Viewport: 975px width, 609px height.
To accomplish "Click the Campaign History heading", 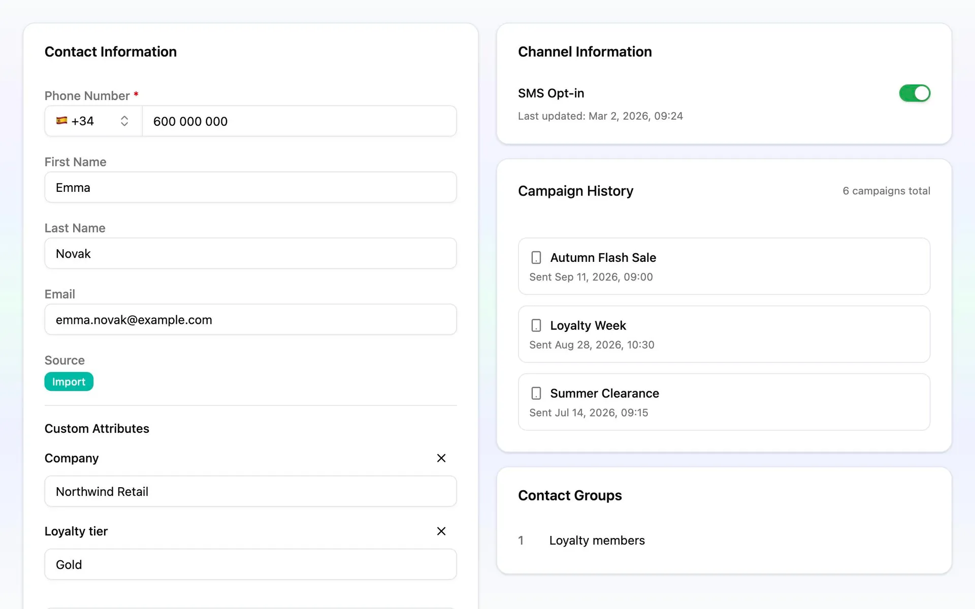I will [x=575, y=191].
